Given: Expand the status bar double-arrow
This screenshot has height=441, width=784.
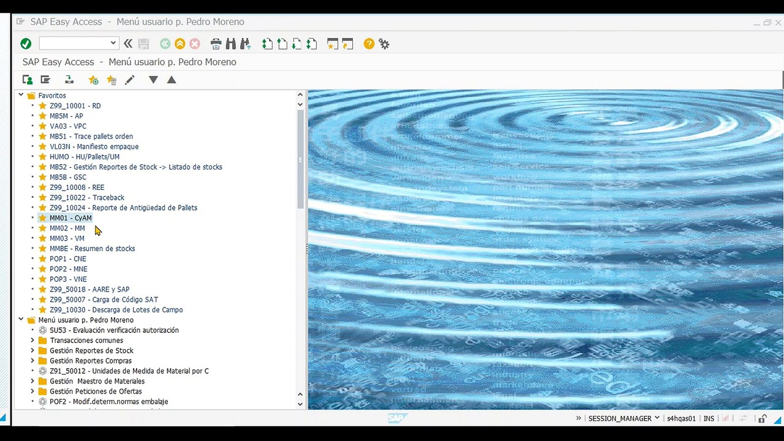Looking at the screenshot, I should (578, 418).
